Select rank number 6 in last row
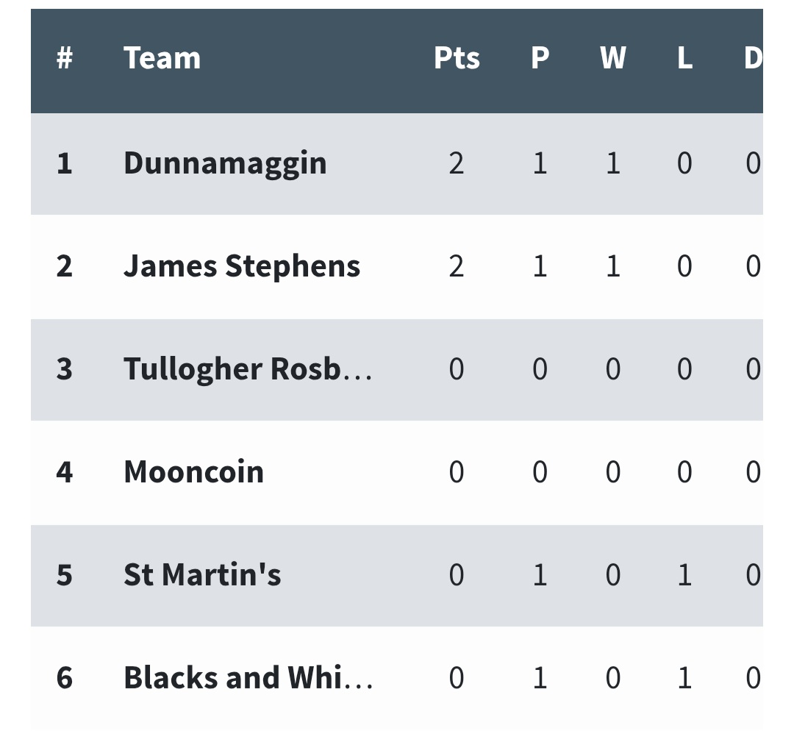This screenshot has height=731, width=794. point(65,678)
